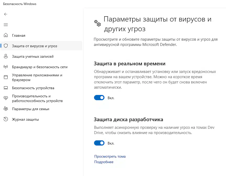Click the gears icon beside page title

[98, 23]
